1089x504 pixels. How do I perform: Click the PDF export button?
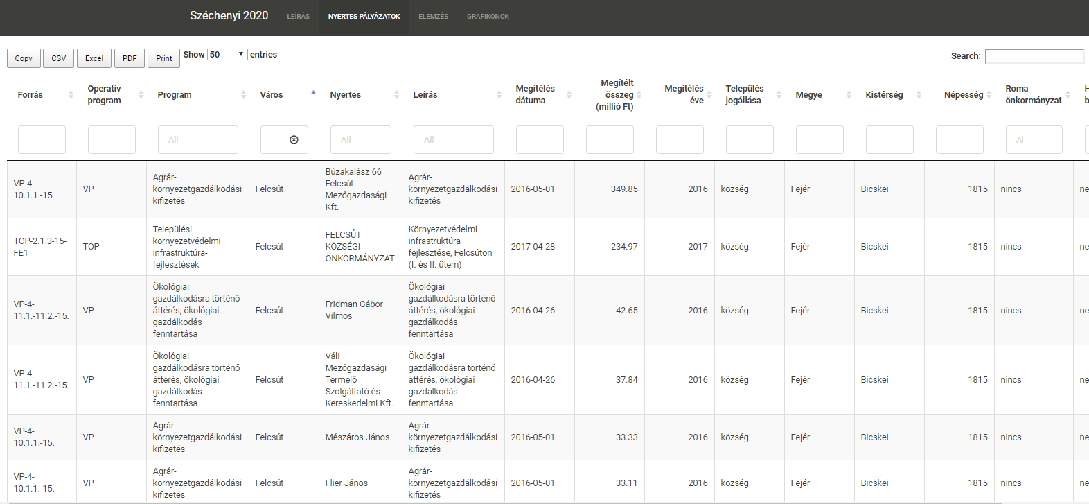[x=130, y=58]
